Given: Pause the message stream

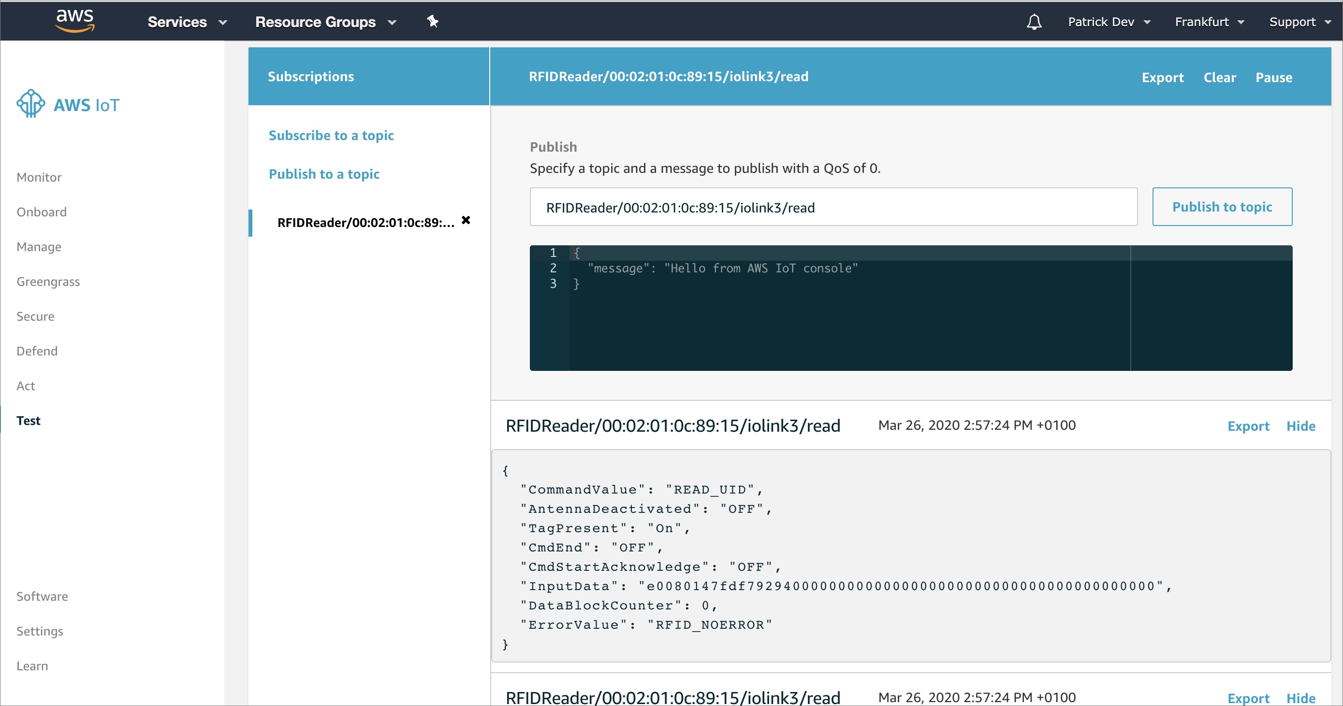Looking at the screenshot, I should (x=1274, y=78).
